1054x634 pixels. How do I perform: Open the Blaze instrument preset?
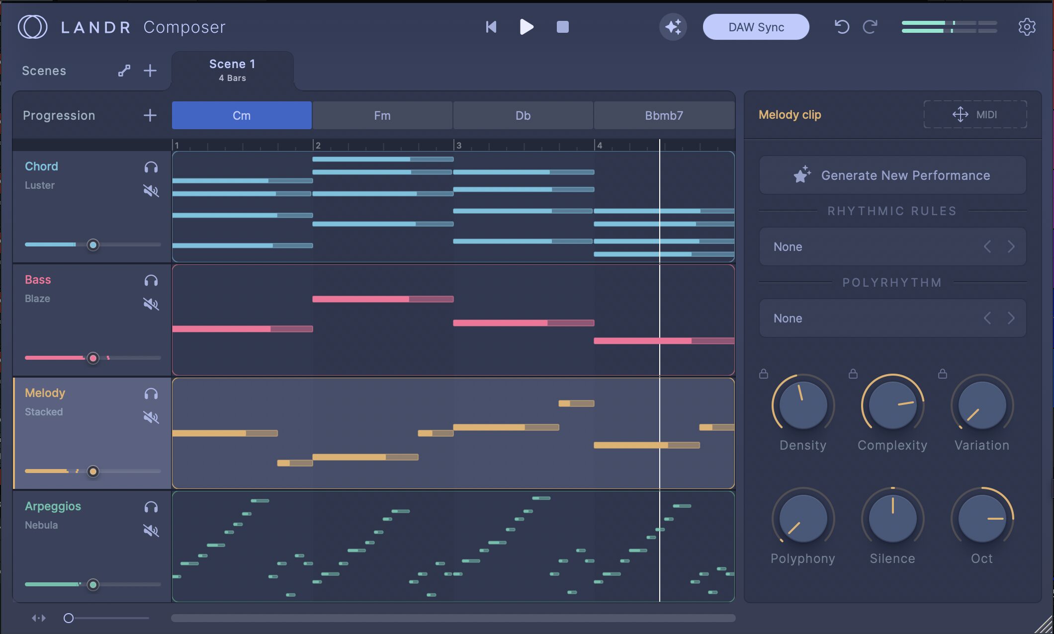click(x=37, y=299)
